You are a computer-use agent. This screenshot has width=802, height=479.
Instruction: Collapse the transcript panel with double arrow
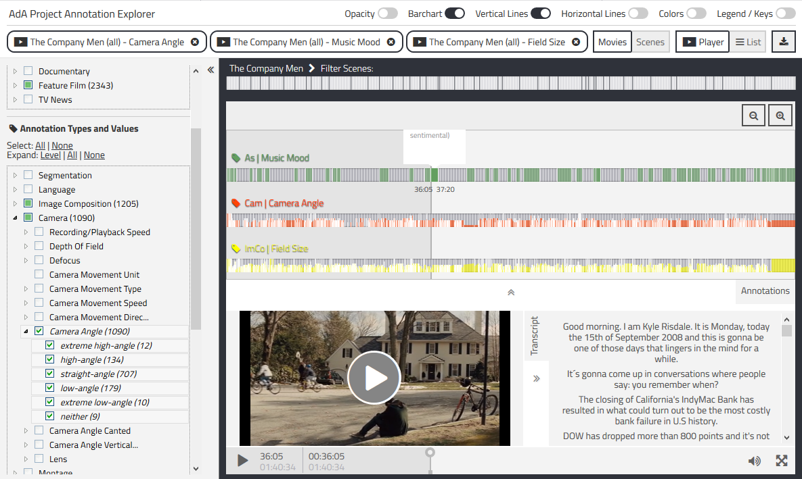click(536, 378)
